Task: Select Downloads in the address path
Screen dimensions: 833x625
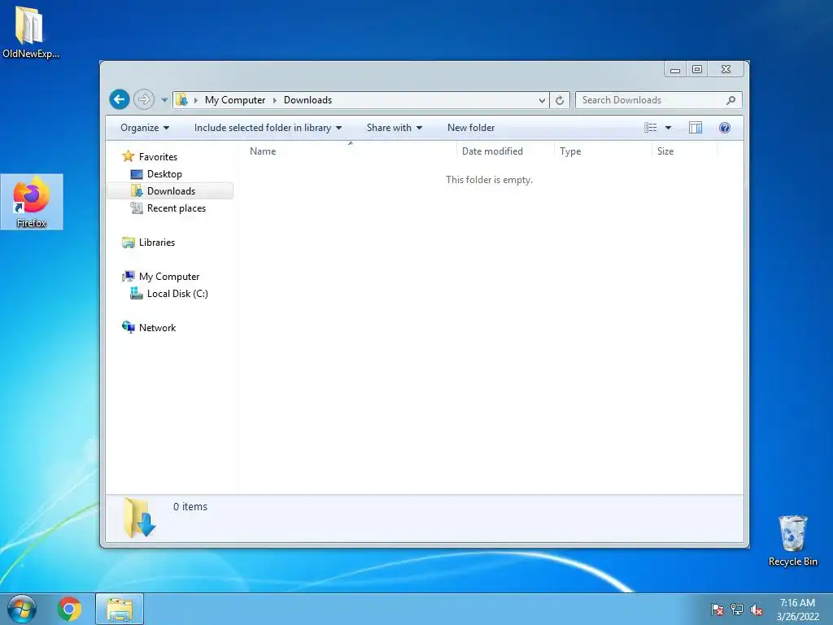Action: 307,100
